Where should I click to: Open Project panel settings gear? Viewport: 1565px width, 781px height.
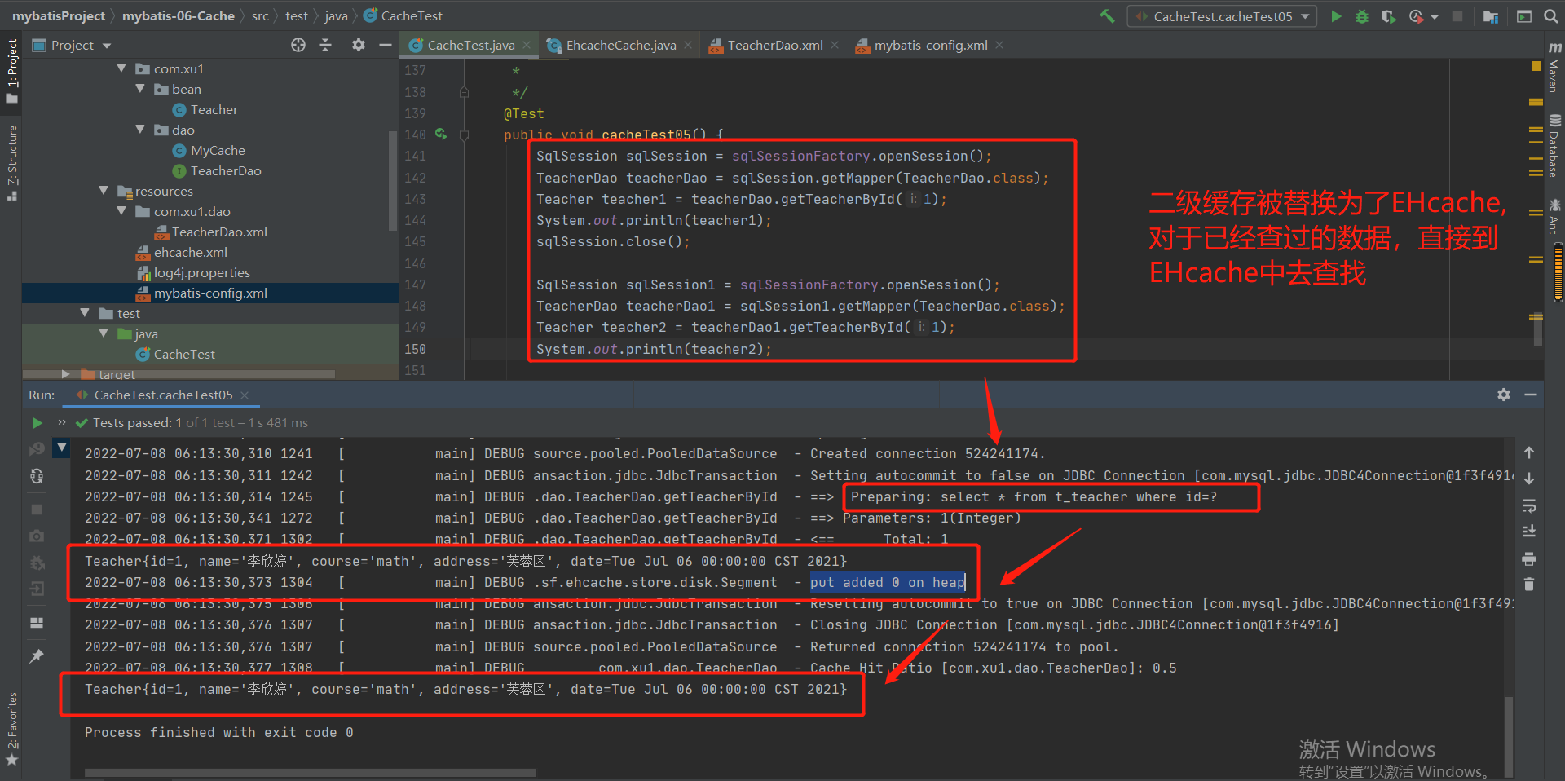click(359, 45)
